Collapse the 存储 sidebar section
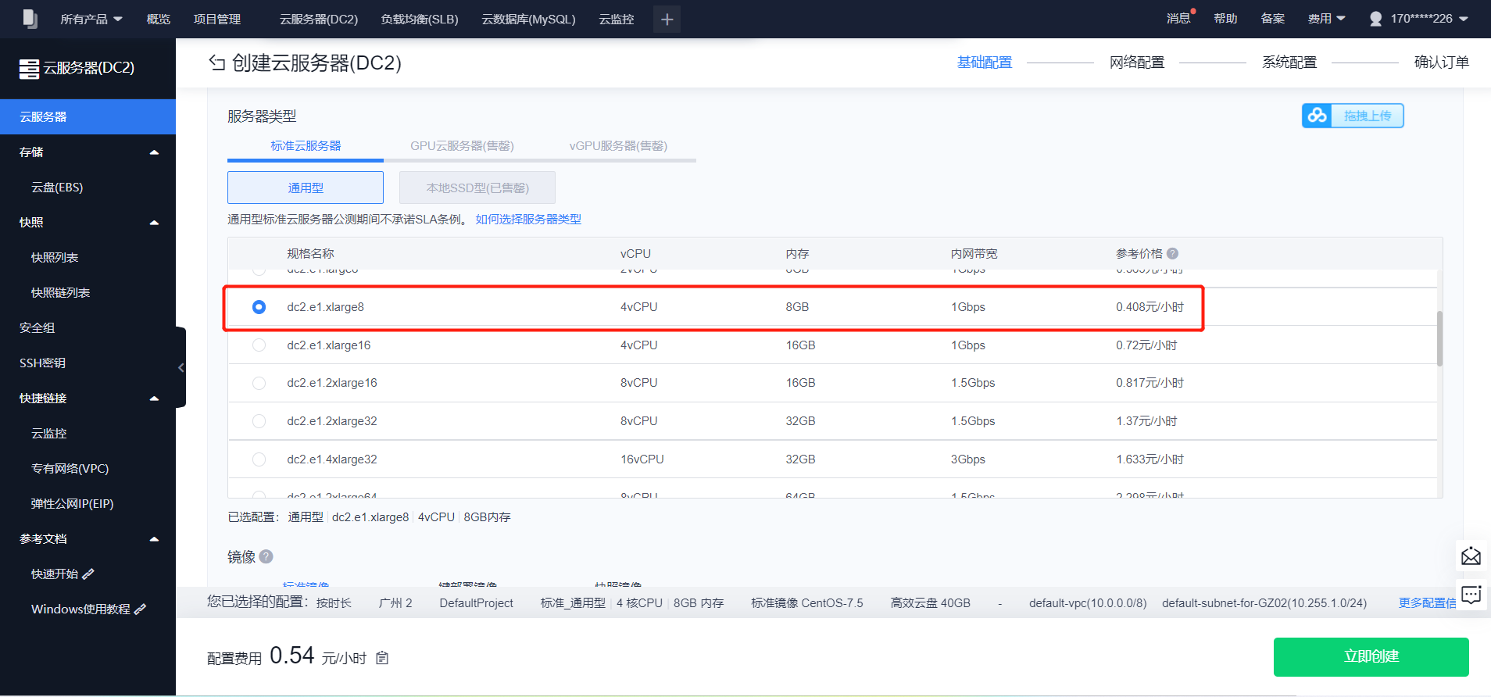 [154, 152]
